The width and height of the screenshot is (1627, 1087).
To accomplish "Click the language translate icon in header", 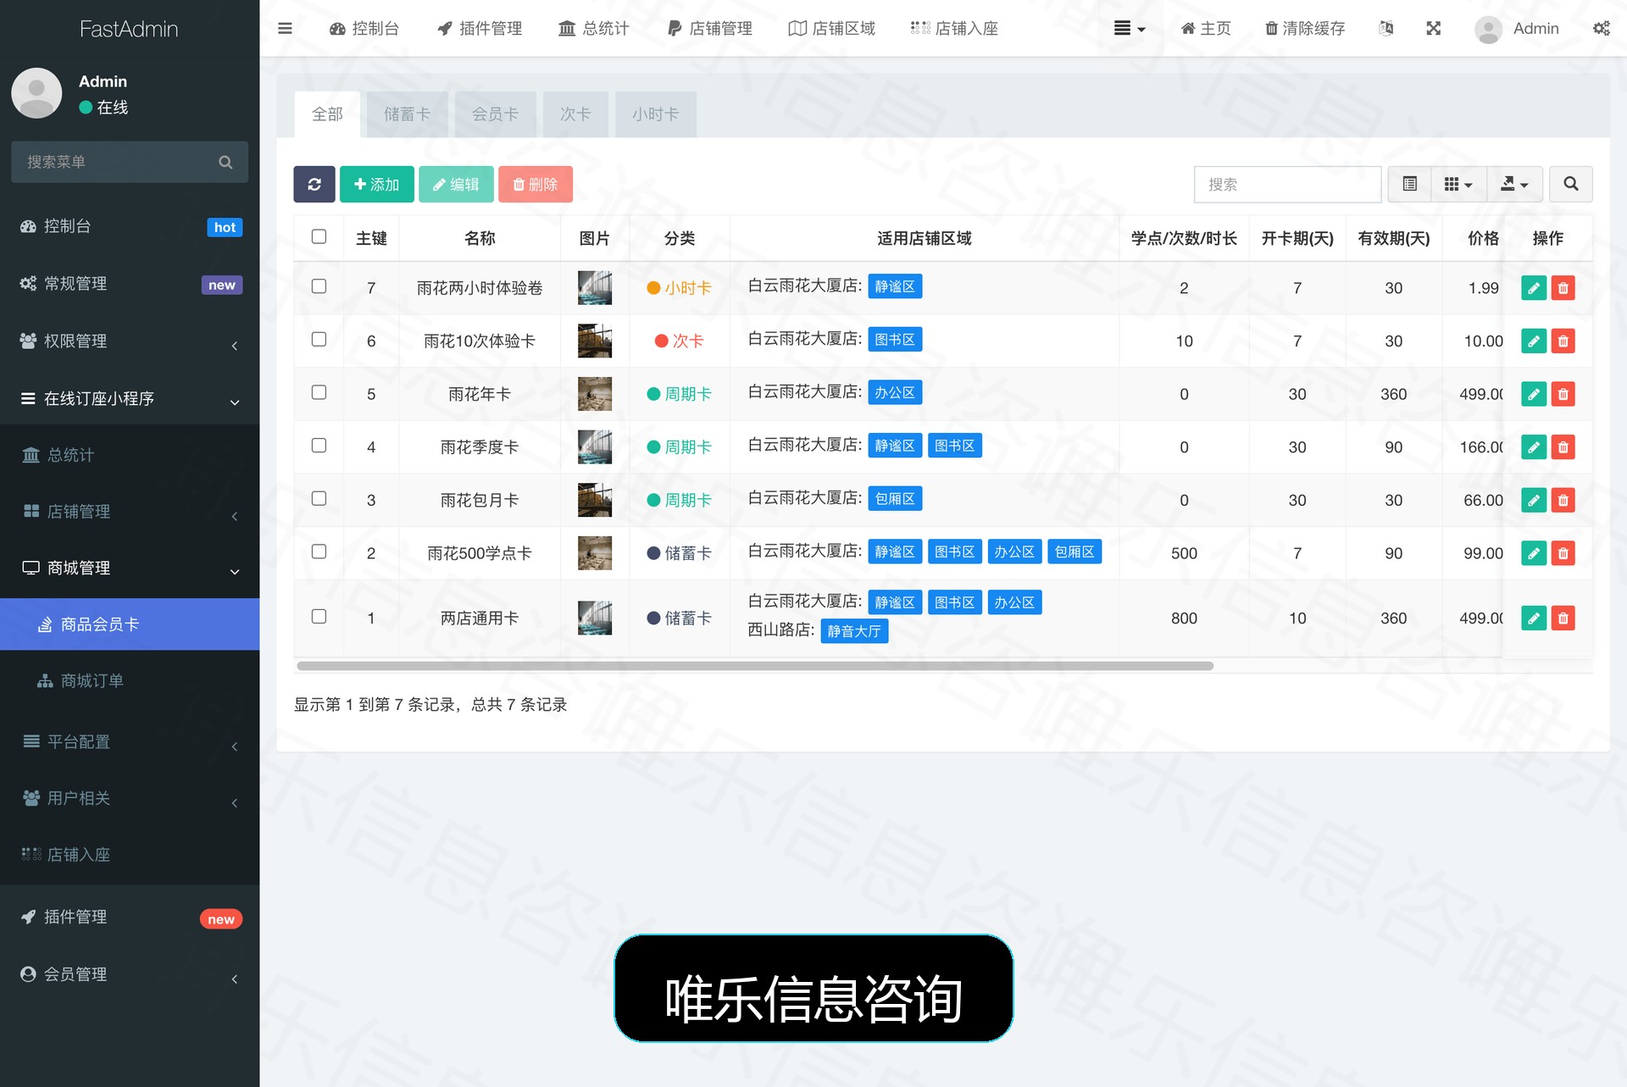I will pos(1386,29).
